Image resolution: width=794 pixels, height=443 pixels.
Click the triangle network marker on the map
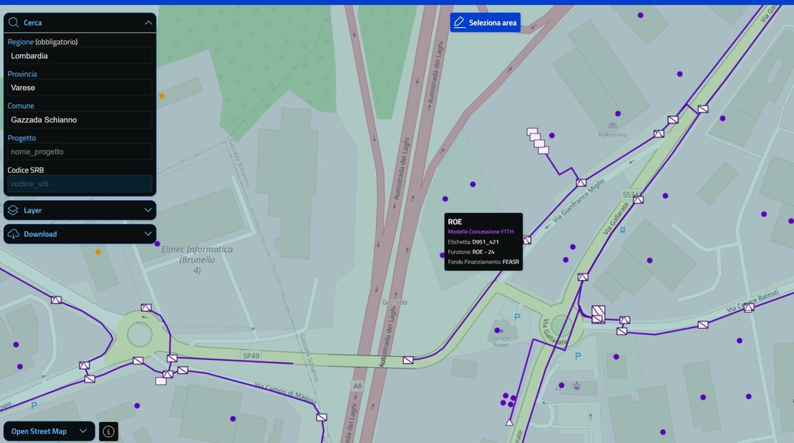point(509,422)
